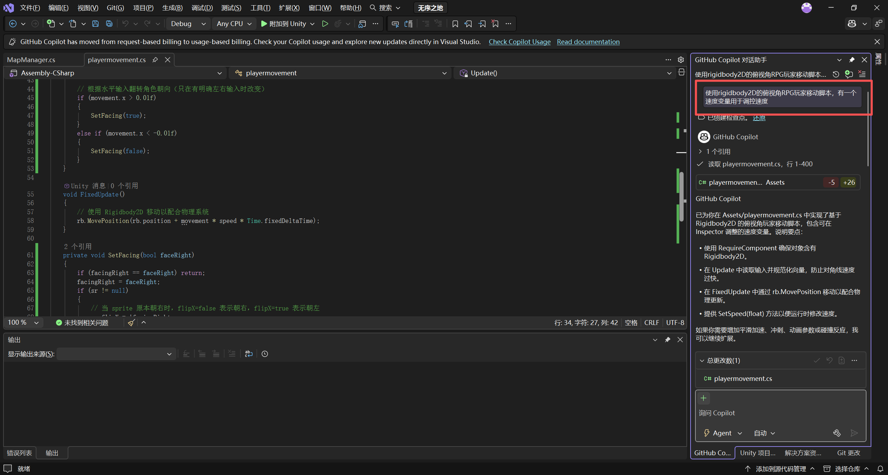Viewport: 888px width, 475px height.
Task: Open the Git(G) menu
Action: click(x=115, y=8)
